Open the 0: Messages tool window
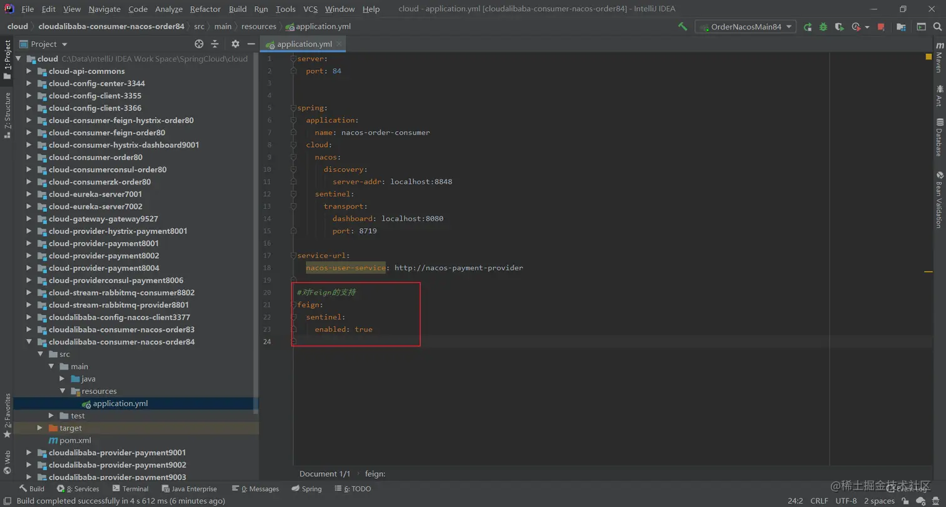Image resolution: width=946 pixels, height=507 pixels. pos(255,489)
